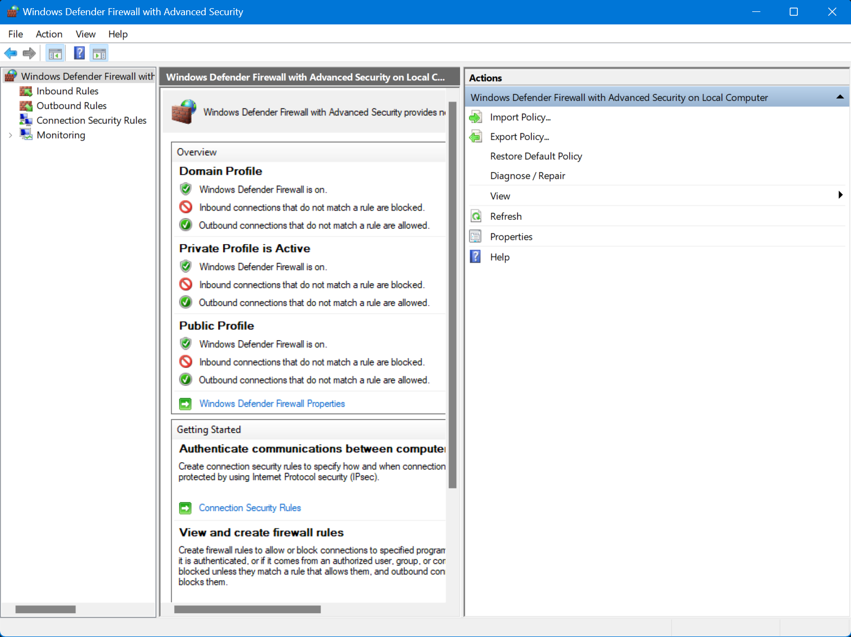Viewport: 851px width, 637px height.
Task: Click Refresh in the Actions pane
Action: pyautogui.click(x=506, y=216)
